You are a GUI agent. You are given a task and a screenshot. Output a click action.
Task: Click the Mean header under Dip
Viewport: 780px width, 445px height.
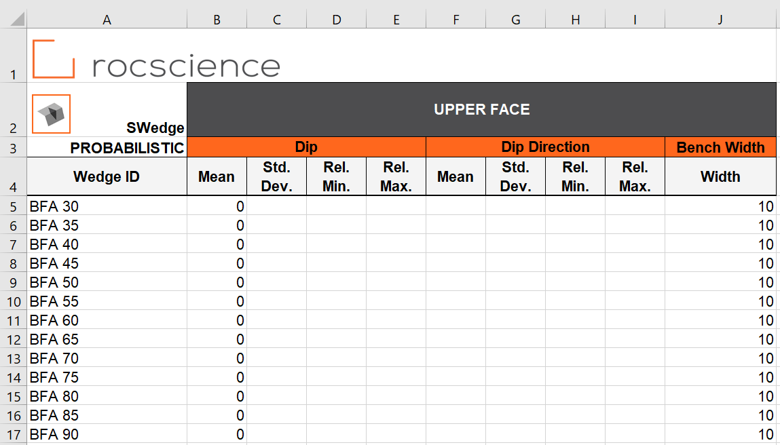click(217, 176)
